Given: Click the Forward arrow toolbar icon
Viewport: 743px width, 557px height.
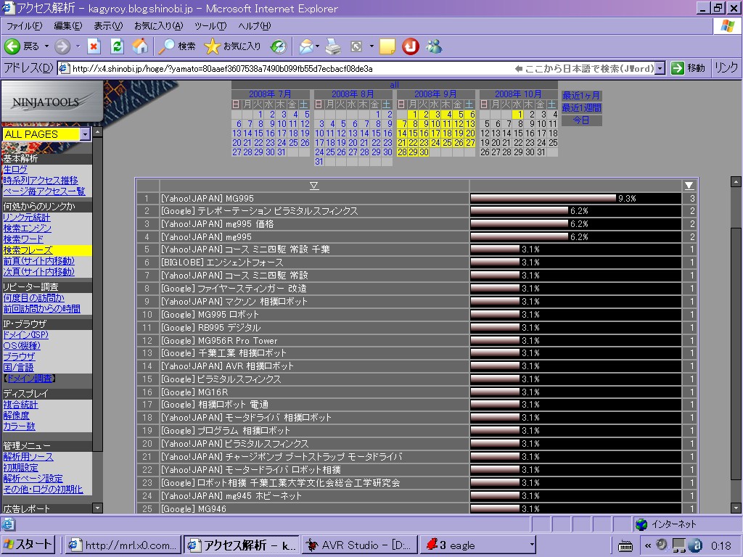Looking at the screenshot, I should [62, 46].
